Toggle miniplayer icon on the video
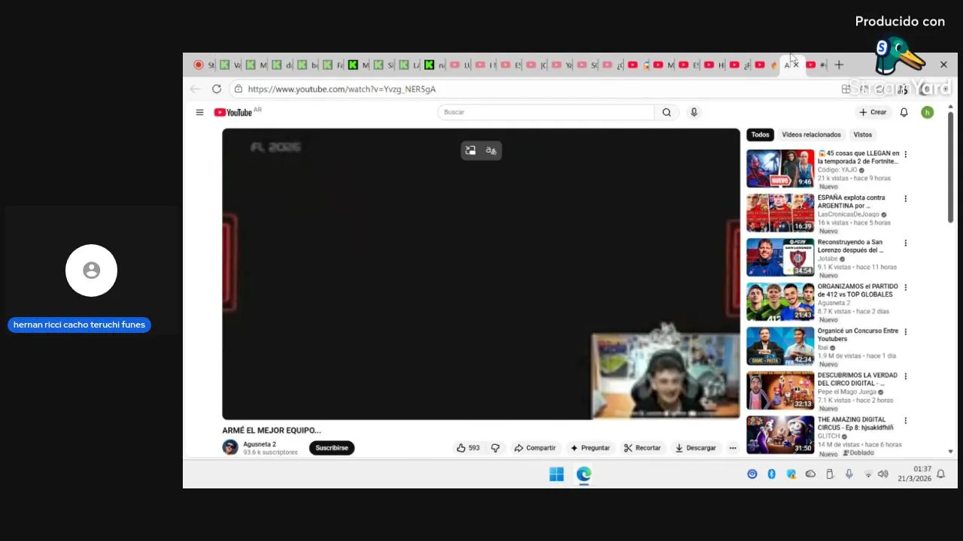Image resolution: width=963 pixels, height=541 pixels. pyautogui.click(x=470, y=150)
